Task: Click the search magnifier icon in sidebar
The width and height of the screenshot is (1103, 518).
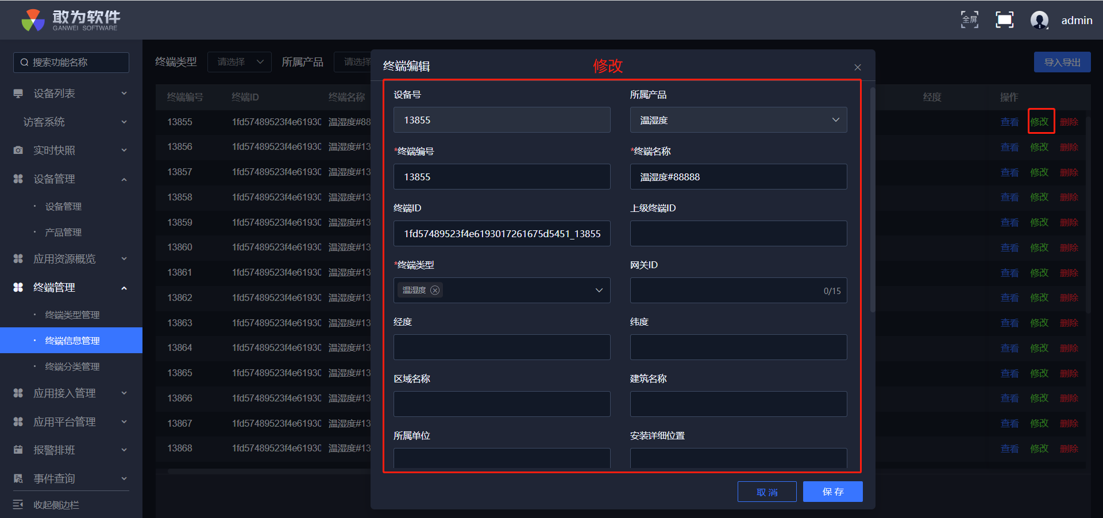Action: [x=24, y=63]
